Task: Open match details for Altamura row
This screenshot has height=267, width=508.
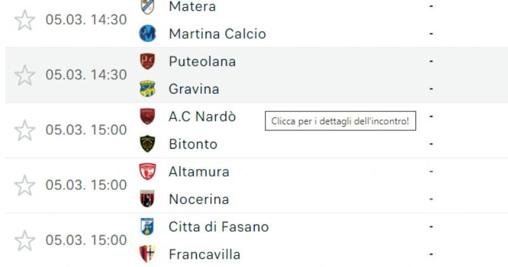Action: click(x=257, y=185)
